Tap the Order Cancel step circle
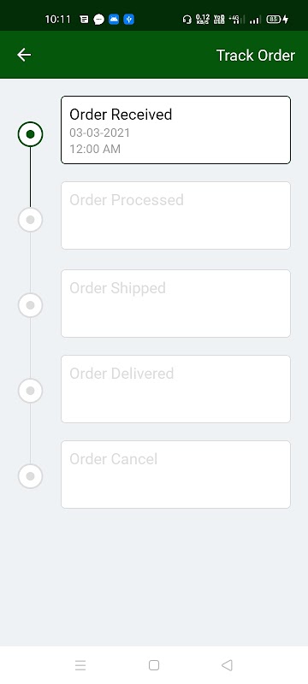 pyautogui.click(x=30, y=476)
